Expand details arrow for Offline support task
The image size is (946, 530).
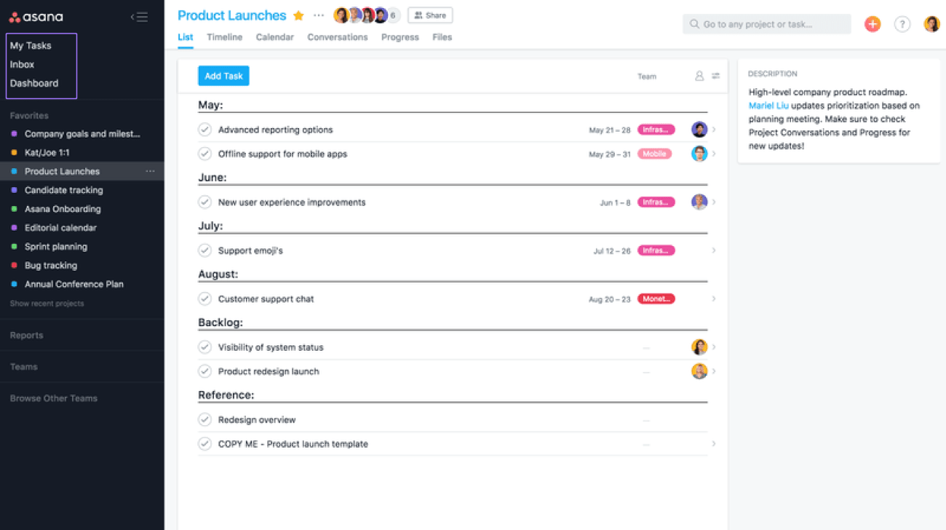(x=714, y=154)
